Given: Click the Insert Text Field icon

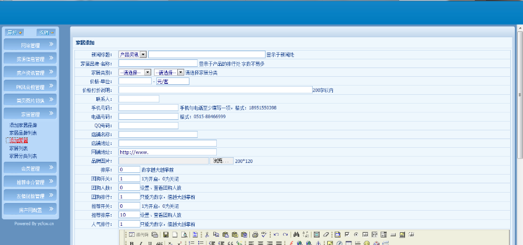Looking at the screenshot, I should click(366, 235).
